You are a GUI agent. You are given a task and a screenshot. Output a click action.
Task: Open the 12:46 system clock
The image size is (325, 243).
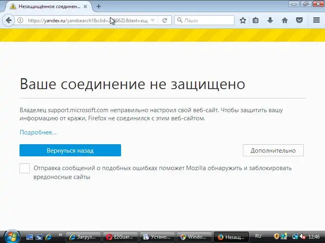coord(314,237)
